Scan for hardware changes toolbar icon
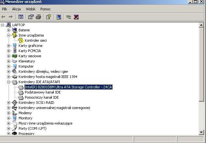 click(x=59, y=17)
